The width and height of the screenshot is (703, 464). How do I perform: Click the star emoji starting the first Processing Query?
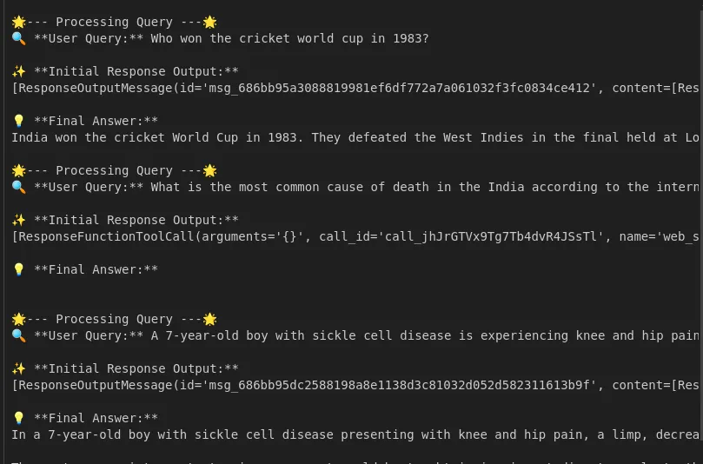(19, 22)
